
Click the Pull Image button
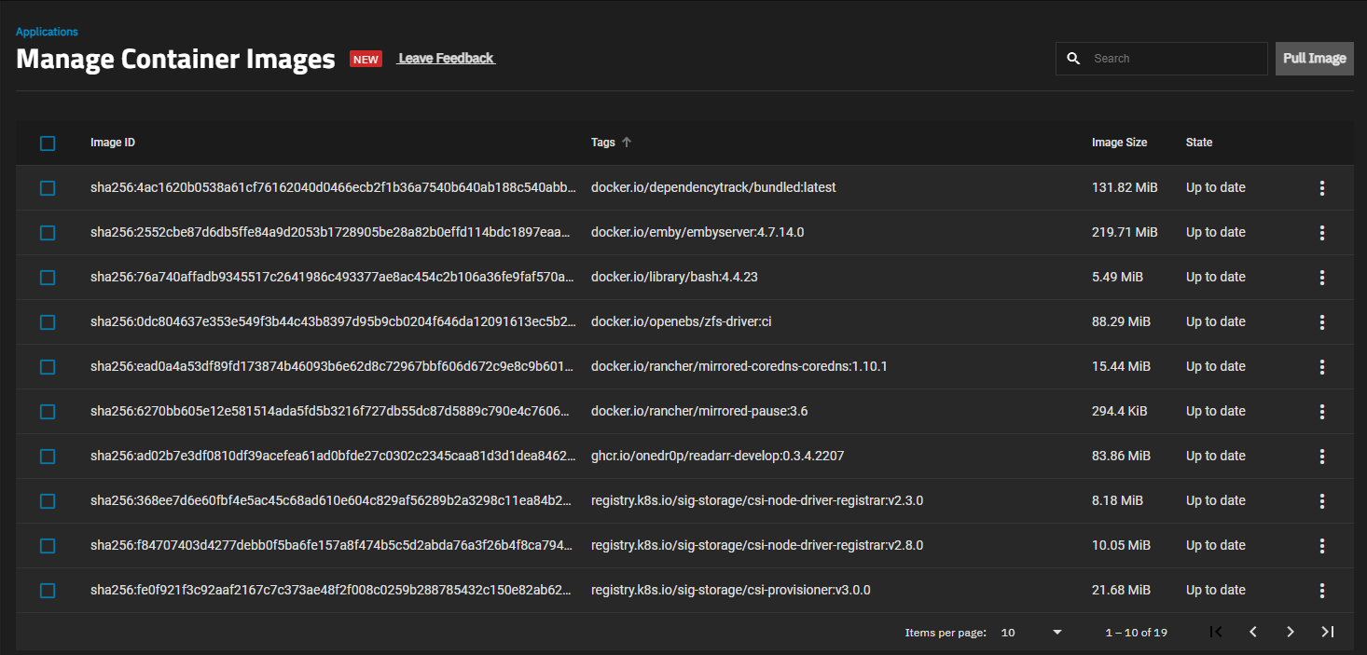click(x=1315, y=59)
